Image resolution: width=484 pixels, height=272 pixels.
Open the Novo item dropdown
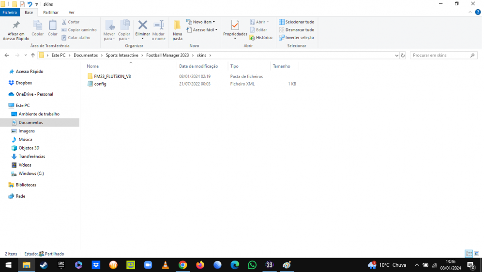[x=201, y=22]
